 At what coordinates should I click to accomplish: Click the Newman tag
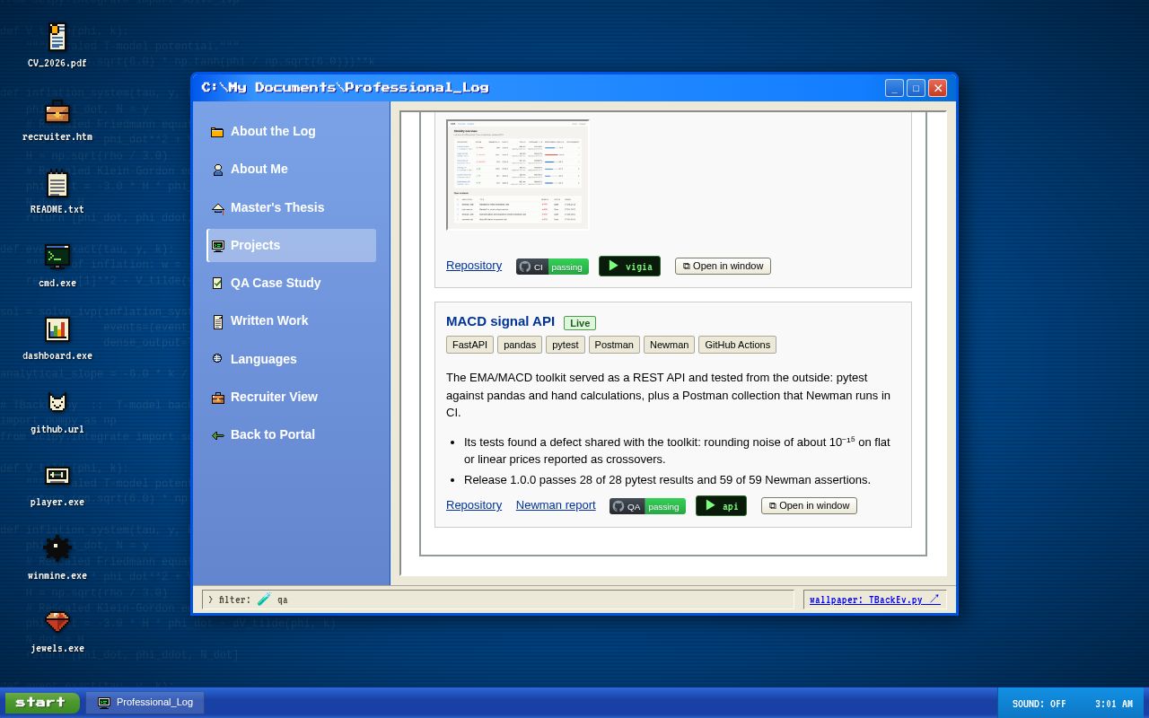pyautogui.click(x=669, y=345)
